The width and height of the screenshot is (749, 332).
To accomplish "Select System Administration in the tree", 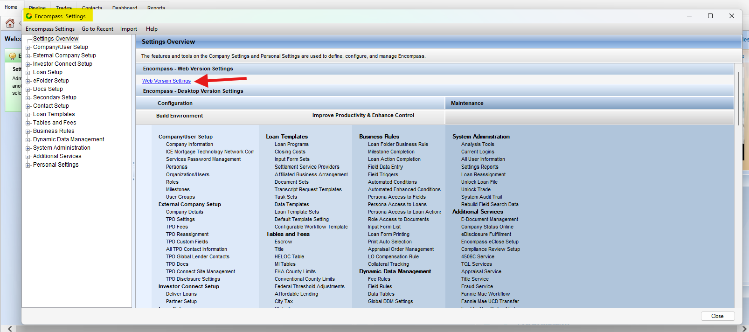I will pos(62,148).
